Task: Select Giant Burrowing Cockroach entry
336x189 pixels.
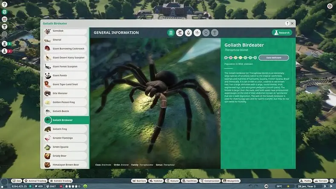Action: [65, 49]
